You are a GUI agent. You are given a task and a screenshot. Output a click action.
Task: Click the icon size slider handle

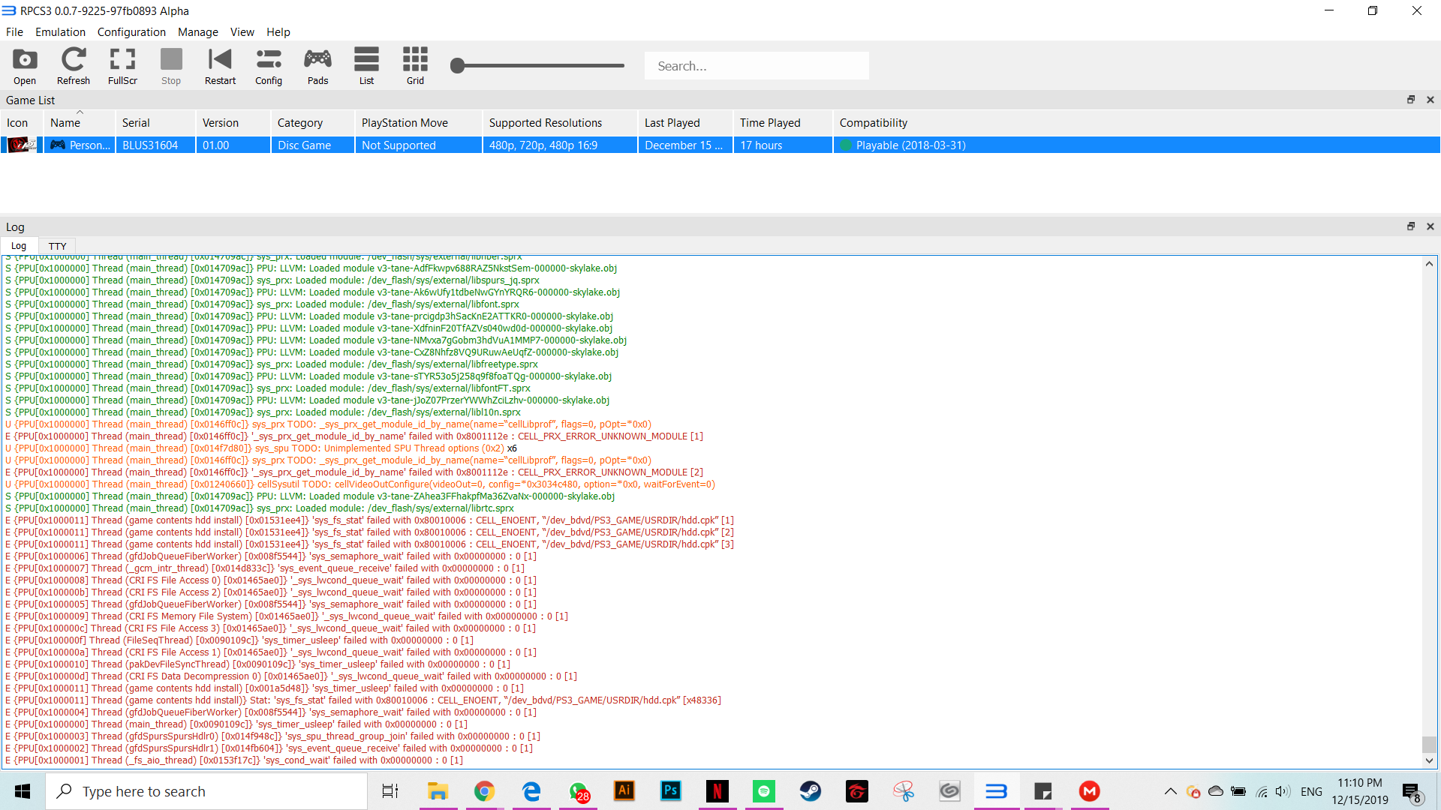point(458,66)
